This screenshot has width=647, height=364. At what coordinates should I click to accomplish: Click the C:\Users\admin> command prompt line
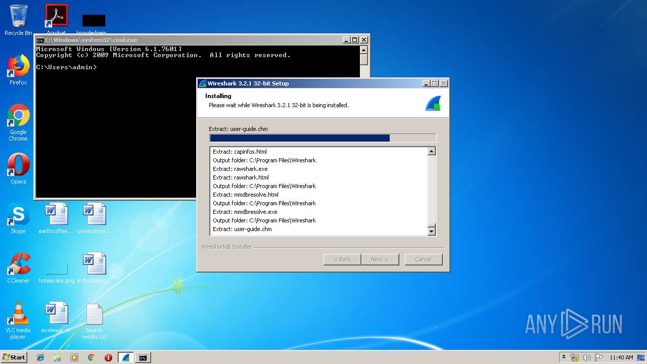[66, 67]
